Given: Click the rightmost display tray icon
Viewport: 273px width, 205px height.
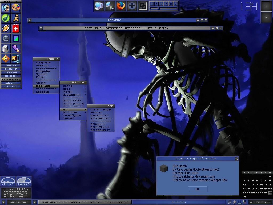Looking at the screenshot, I should pos(244,202).
